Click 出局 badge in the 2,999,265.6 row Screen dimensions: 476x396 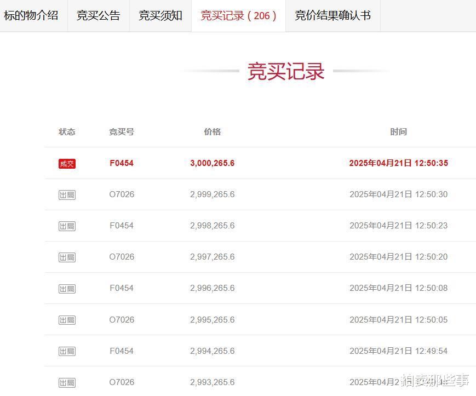pyautogui.click(x=67, y=195)
